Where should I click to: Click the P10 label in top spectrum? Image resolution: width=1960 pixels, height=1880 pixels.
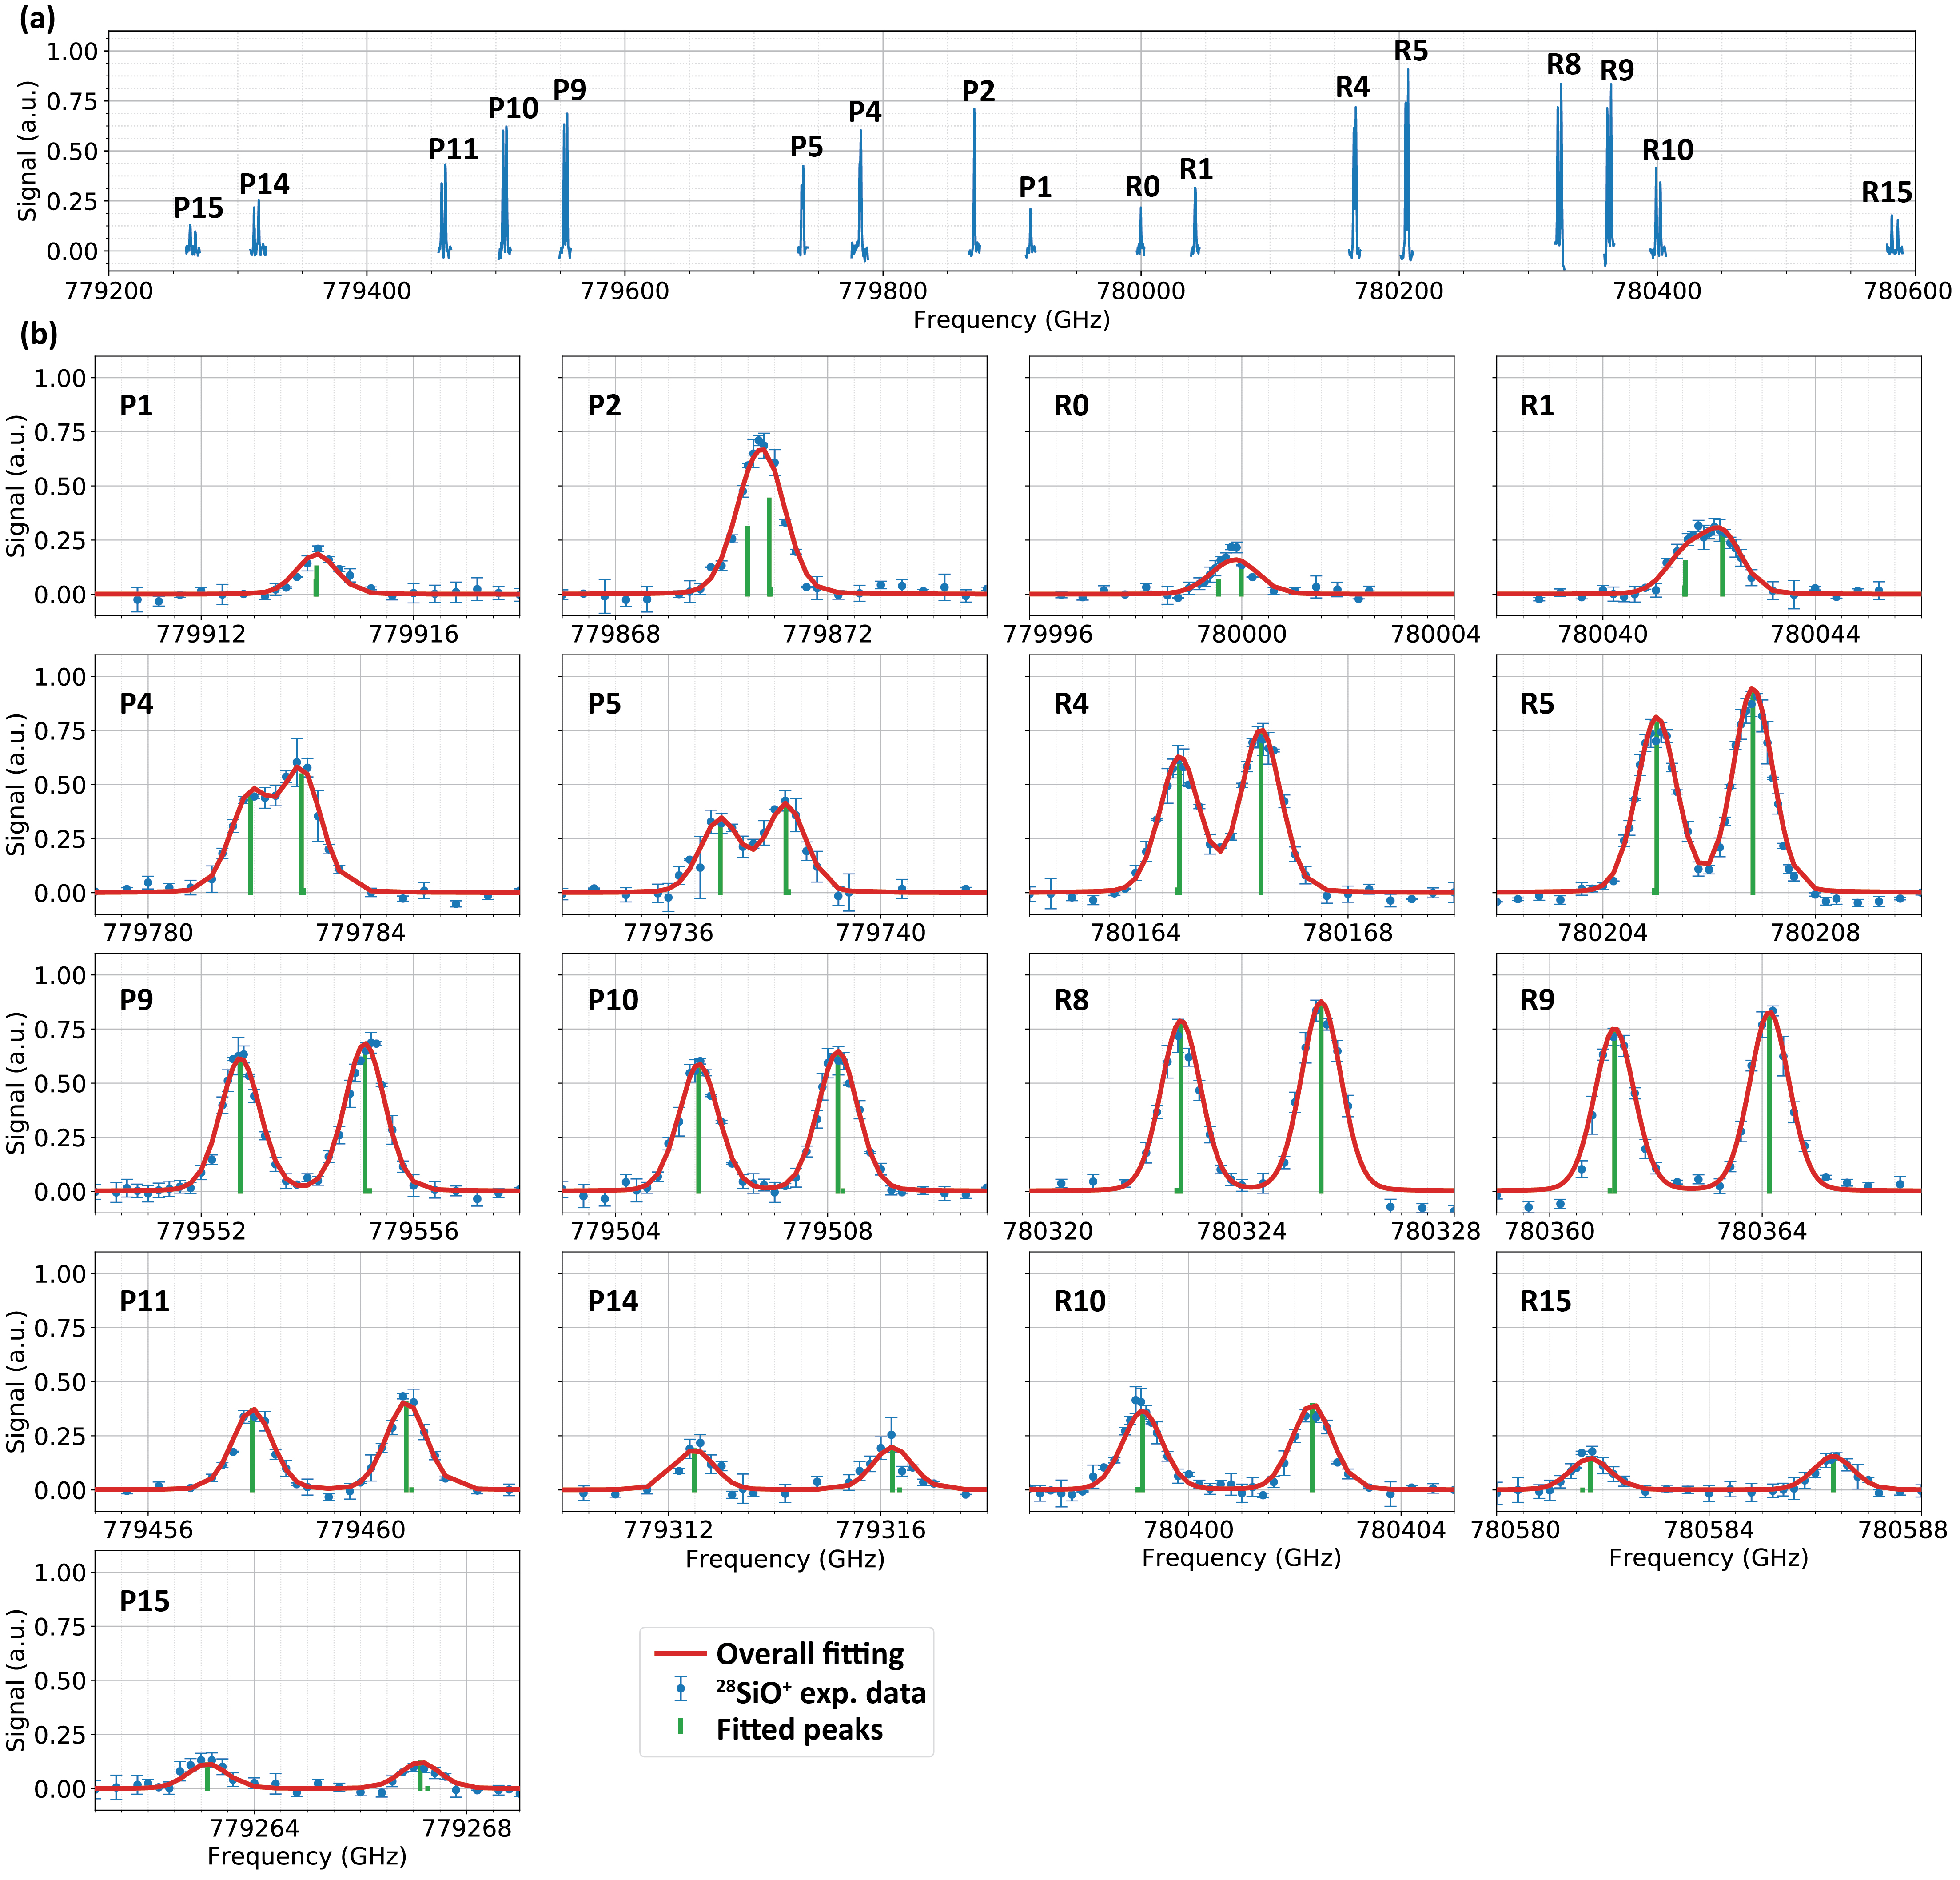[x=513, y=109]
